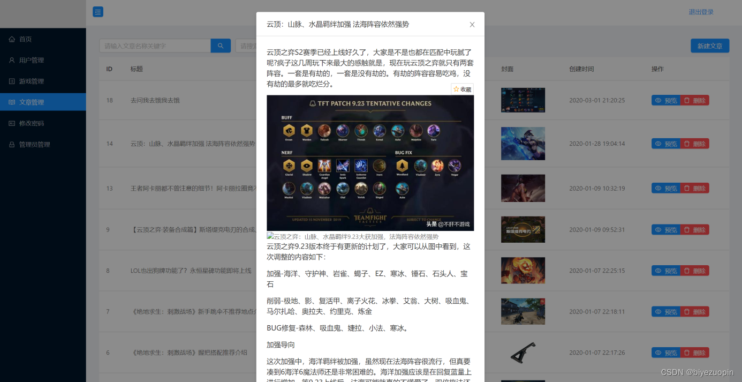Delete article from 2020-01-07 22:17:26
This screenshot has width=742, height=382.
click(695, 353)
